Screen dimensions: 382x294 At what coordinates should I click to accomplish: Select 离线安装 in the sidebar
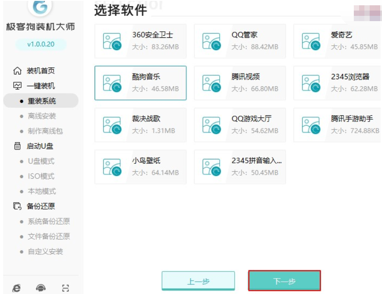(42, 116)
